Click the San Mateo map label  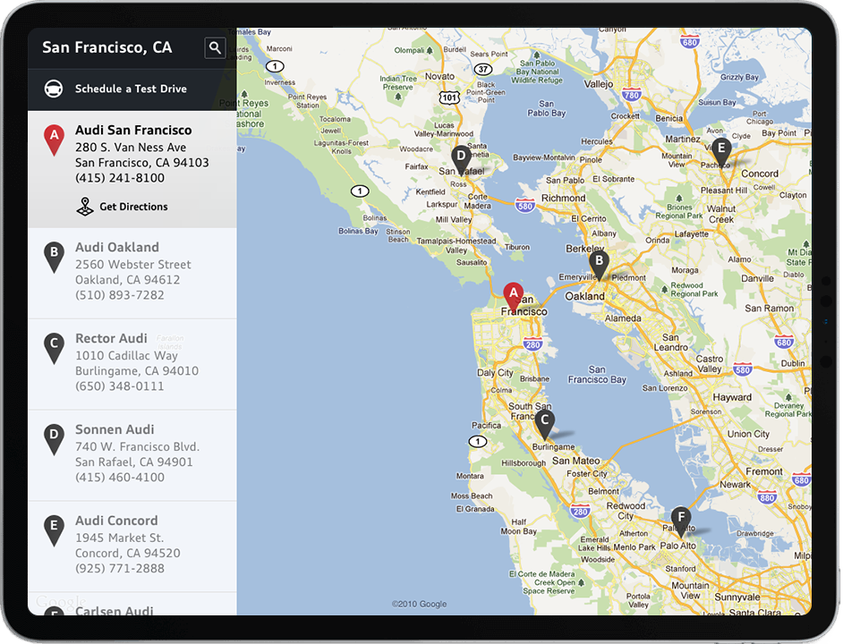575,461
